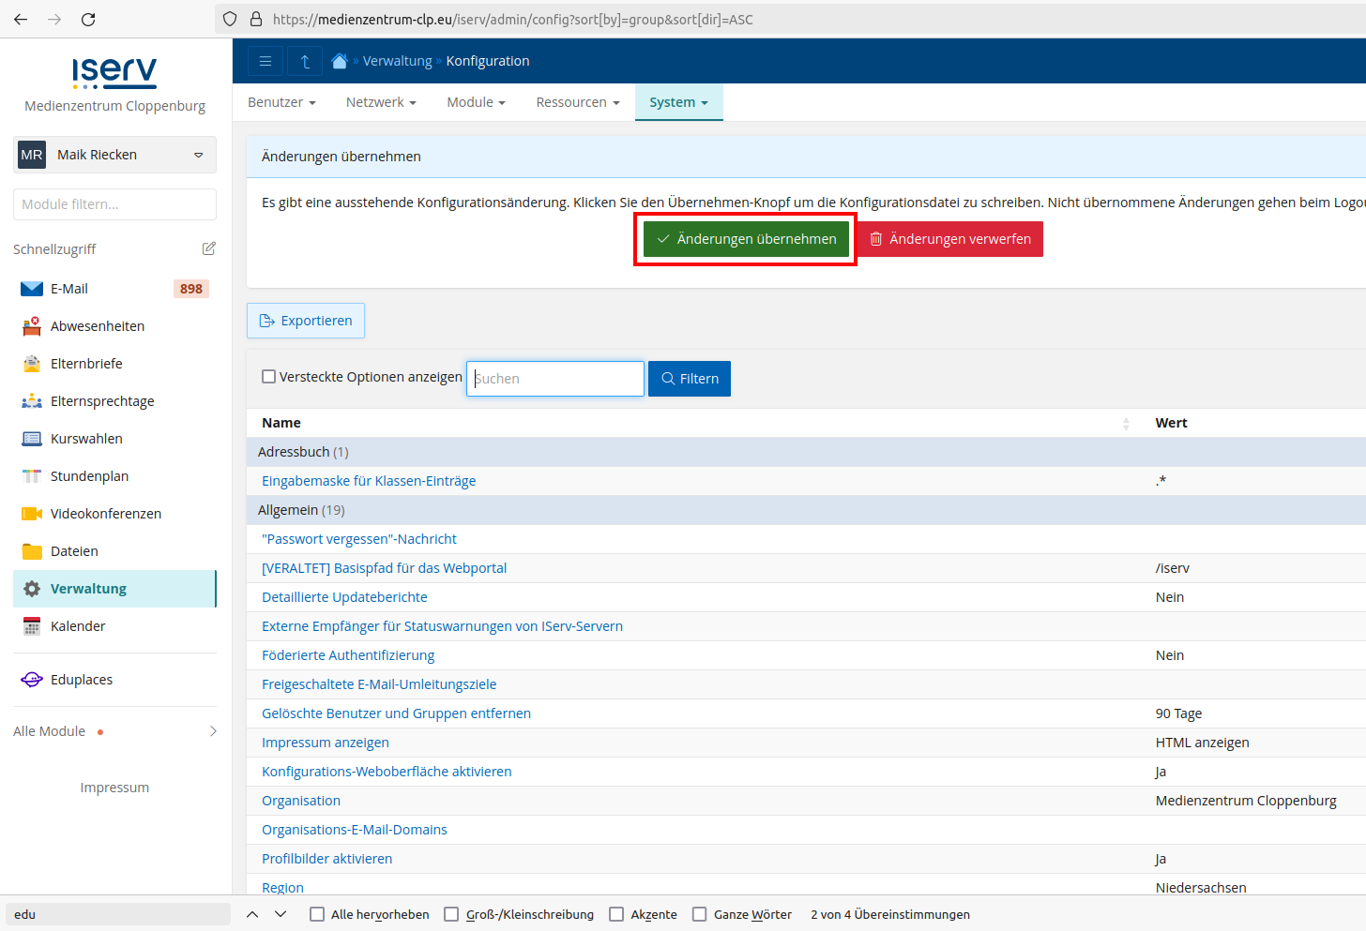Open the Ressourcen menu
Image resolution: width=1366 pixels, height=931 pixels.
point(577,102)
